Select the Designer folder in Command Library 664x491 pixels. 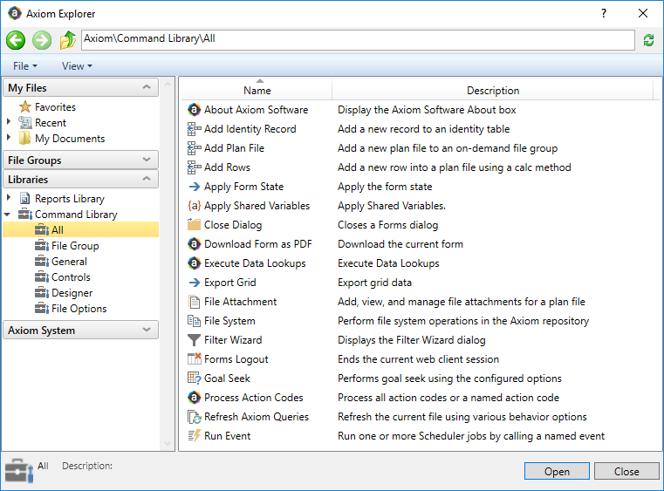pos(72,293)
